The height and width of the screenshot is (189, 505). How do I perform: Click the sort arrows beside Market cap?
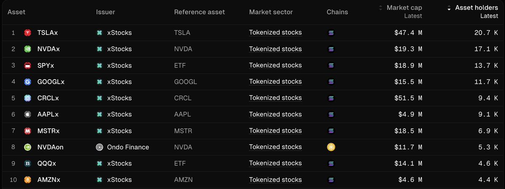click(381, 8)
